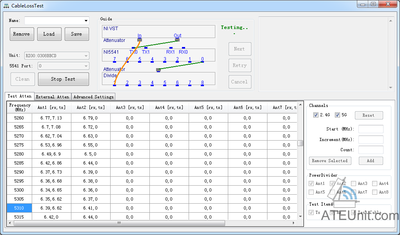Click the attenuator In connector in Guide diagram
Viewport: 400px width, 235px height.
[x=140, y=40]
